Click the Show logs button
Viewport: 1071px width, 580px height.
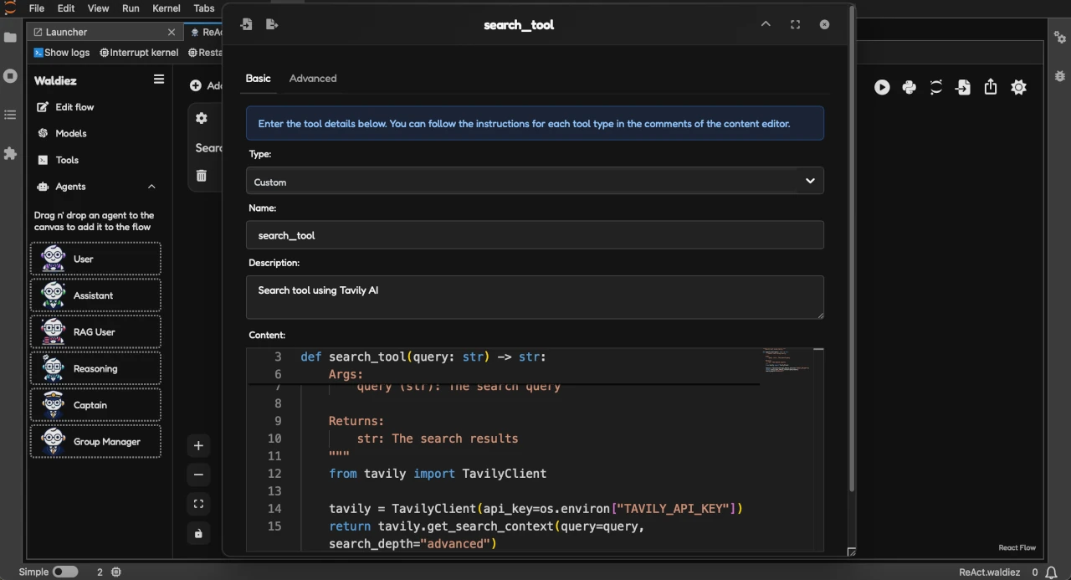tap(61, 52)
